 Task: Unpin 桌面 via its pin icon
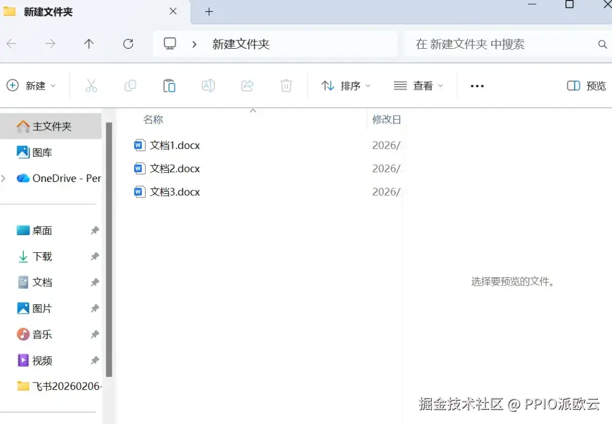coord(95,230)
